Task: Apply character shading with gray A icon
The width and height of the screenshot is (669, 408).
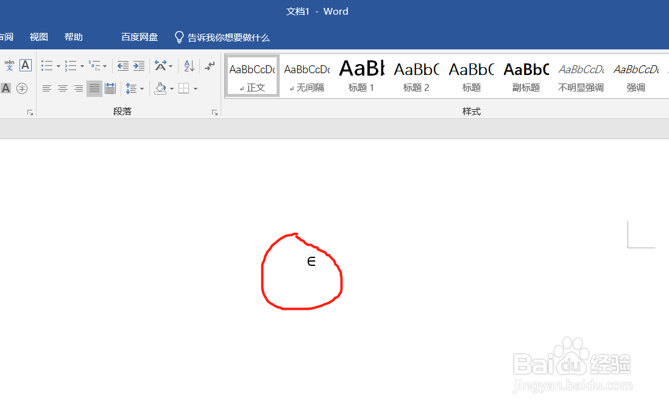Action: 5,88
